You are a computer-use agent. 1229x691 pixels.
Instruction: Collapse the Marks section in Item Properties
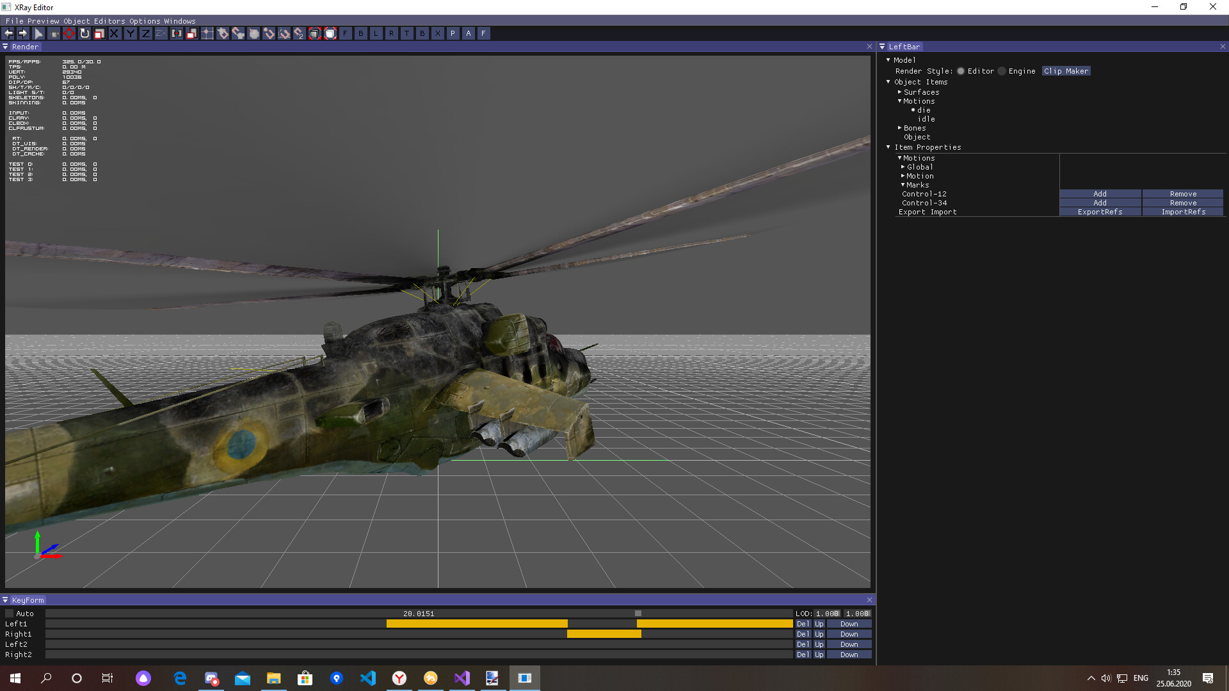pyautogui.click(x=903, y=185)
